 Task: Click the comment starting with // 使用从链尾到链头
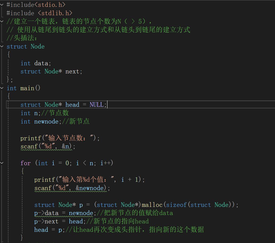pos(98,30)
